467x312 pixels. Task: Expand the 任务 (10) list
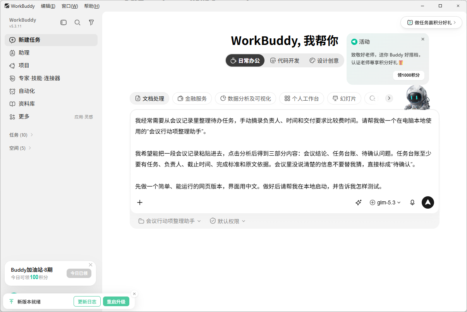click(x=21, y=135)
